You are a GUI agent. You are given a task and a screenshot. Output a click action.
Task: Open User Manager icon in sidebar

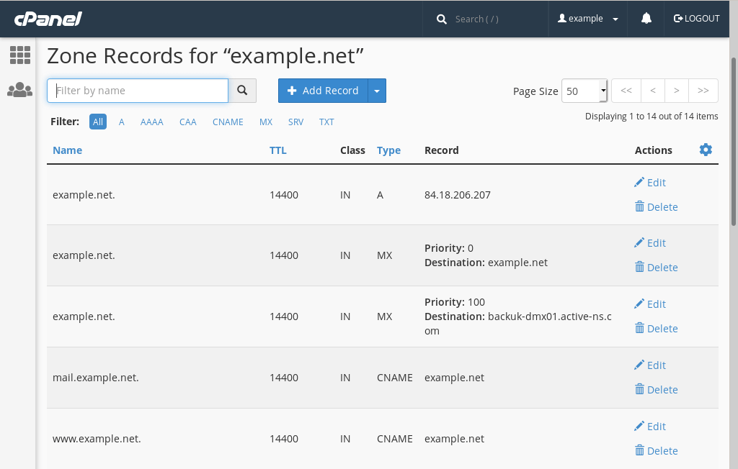(x=20, y=90)
